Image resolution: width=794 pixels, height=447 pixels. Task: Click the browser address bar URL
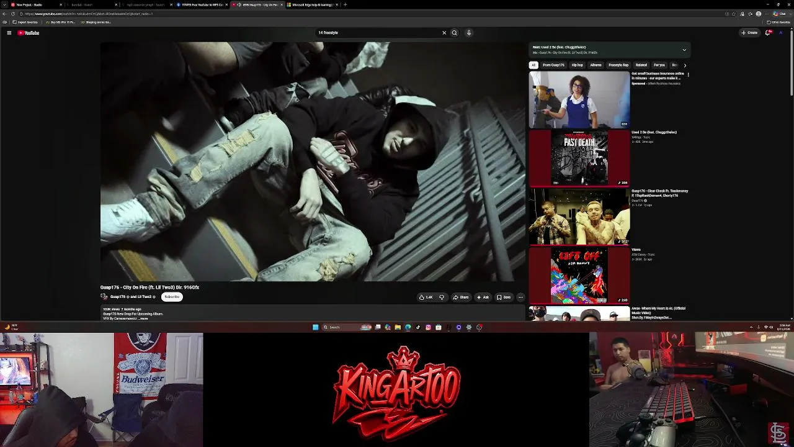[x=89, y=14]
